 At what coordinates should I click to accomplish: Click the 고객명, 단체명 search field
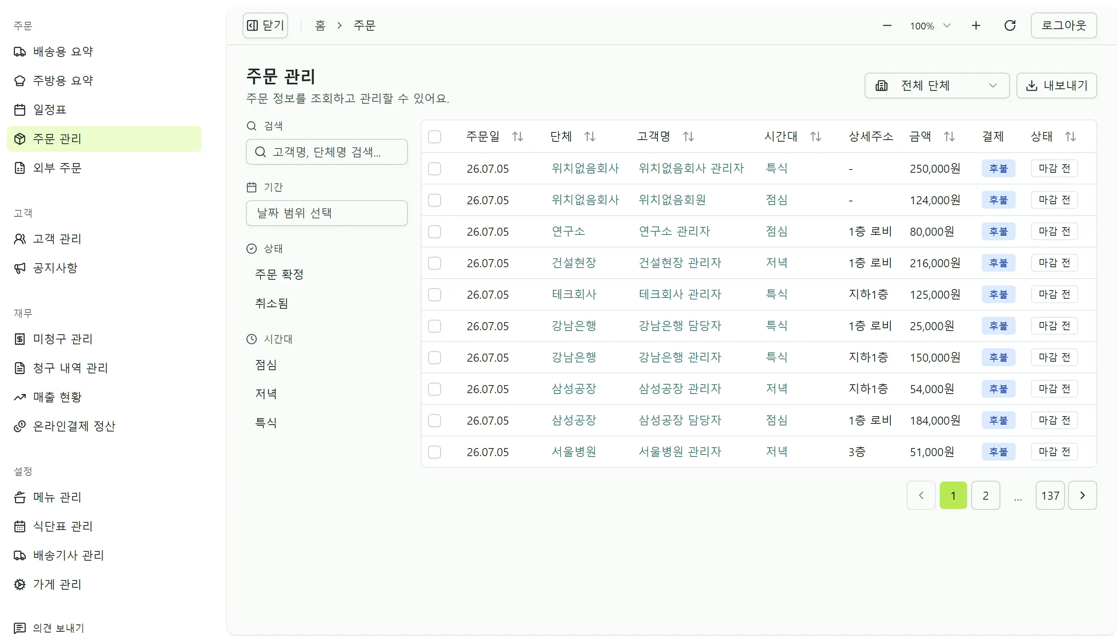pyautogui.click(x=327, y=152)
